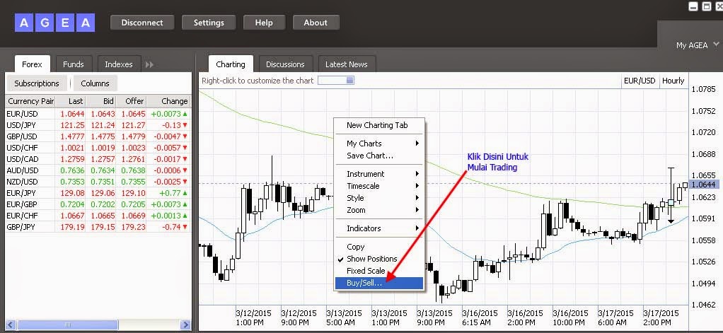Switch to the Funds tab
This screenshot has width=723, height=333.
[x=74, y=64]
